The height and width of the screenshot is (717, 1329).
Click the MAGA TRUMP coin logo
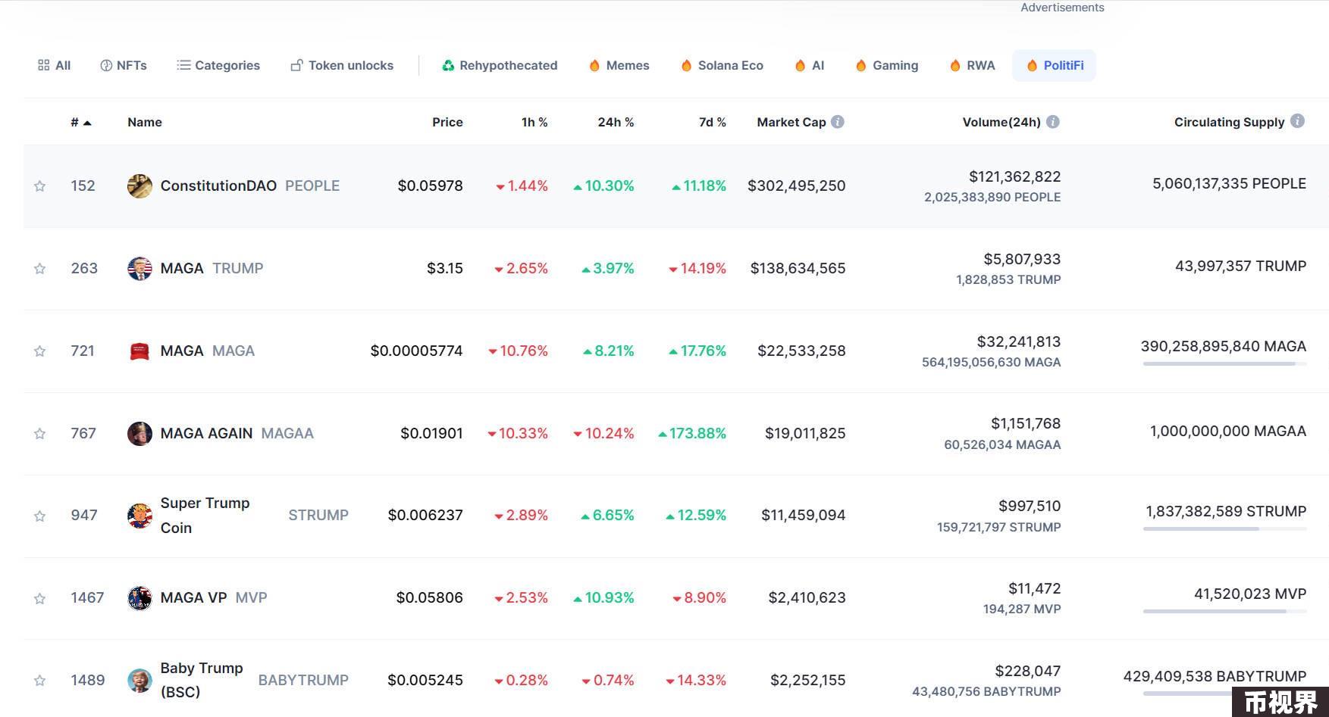coord(139,268)
